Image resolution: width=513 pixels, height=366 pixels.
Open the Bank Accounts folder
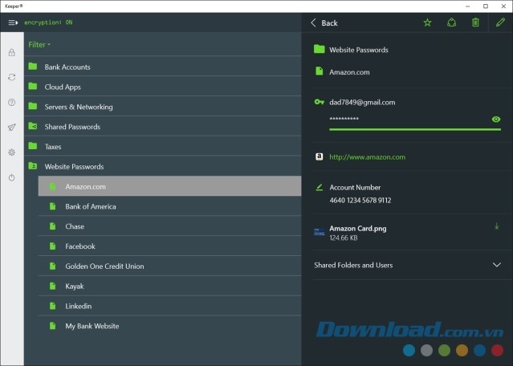click(x=67, y=67)
